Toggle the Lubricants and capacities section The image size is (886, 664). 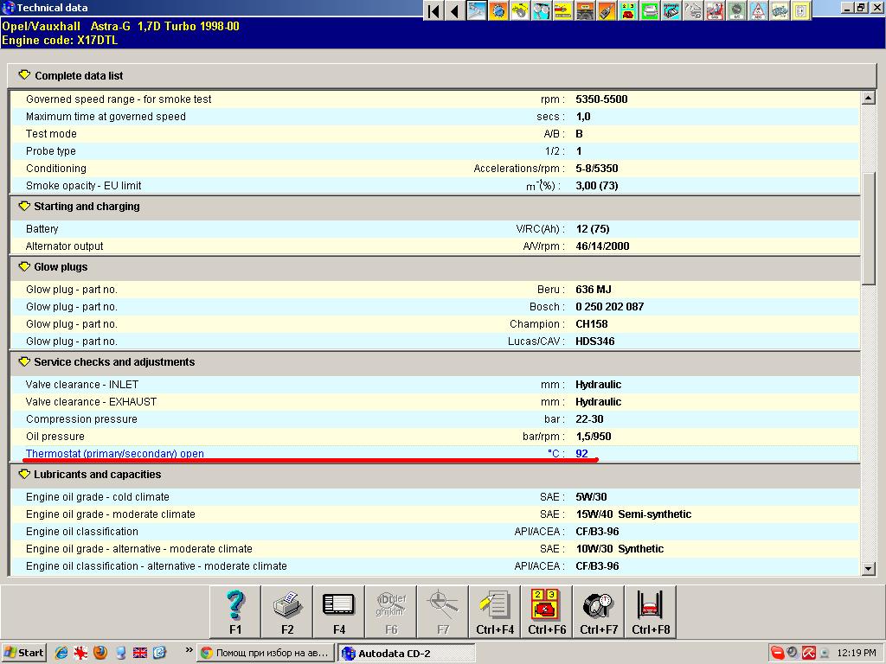click(x=23, y=475)
